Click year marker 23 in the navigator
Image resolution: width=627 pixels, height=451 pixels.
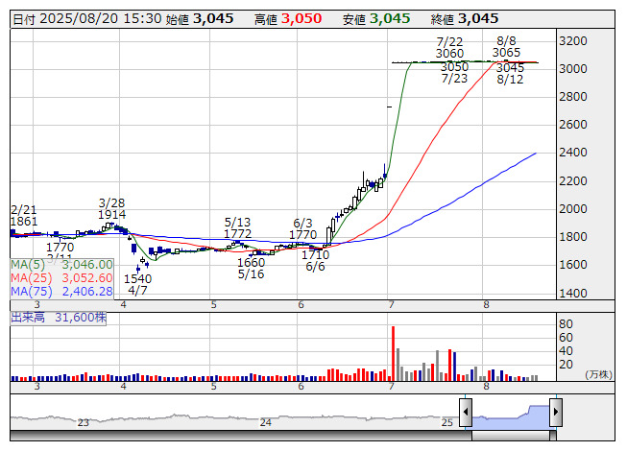pyautogui.click(x=83, y=422)
